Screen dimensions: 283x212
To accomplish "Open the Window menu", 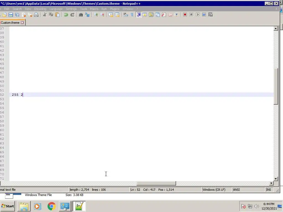I will tap(128, 9).
